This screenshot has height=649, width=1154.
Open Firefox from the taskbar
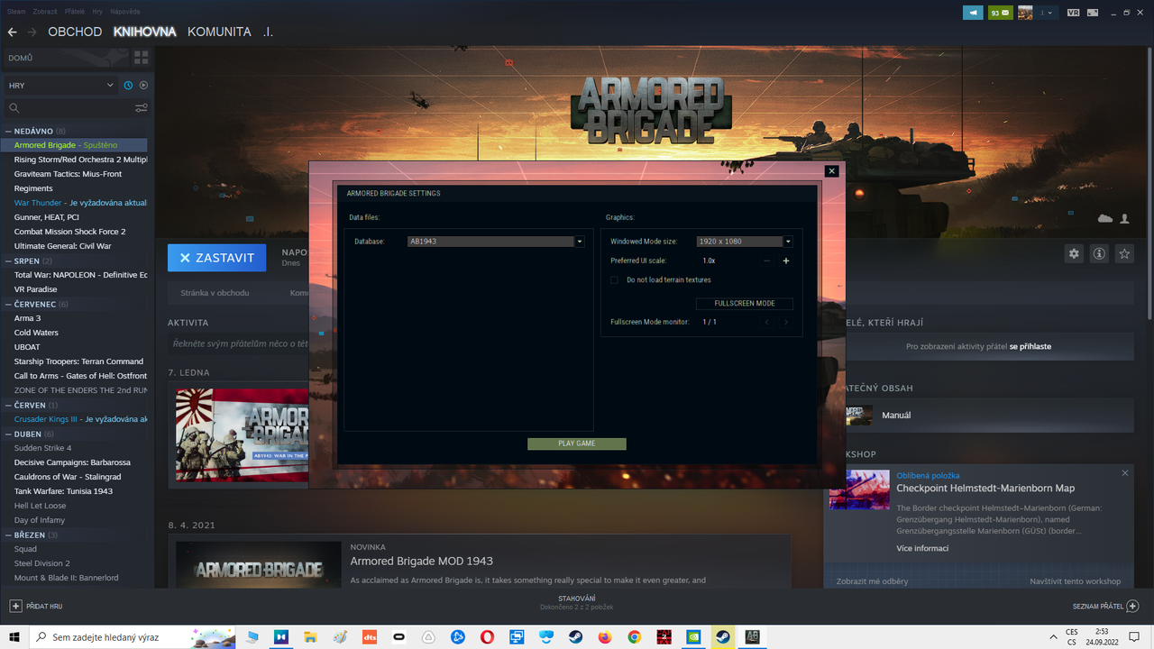[x=604, y=636]
